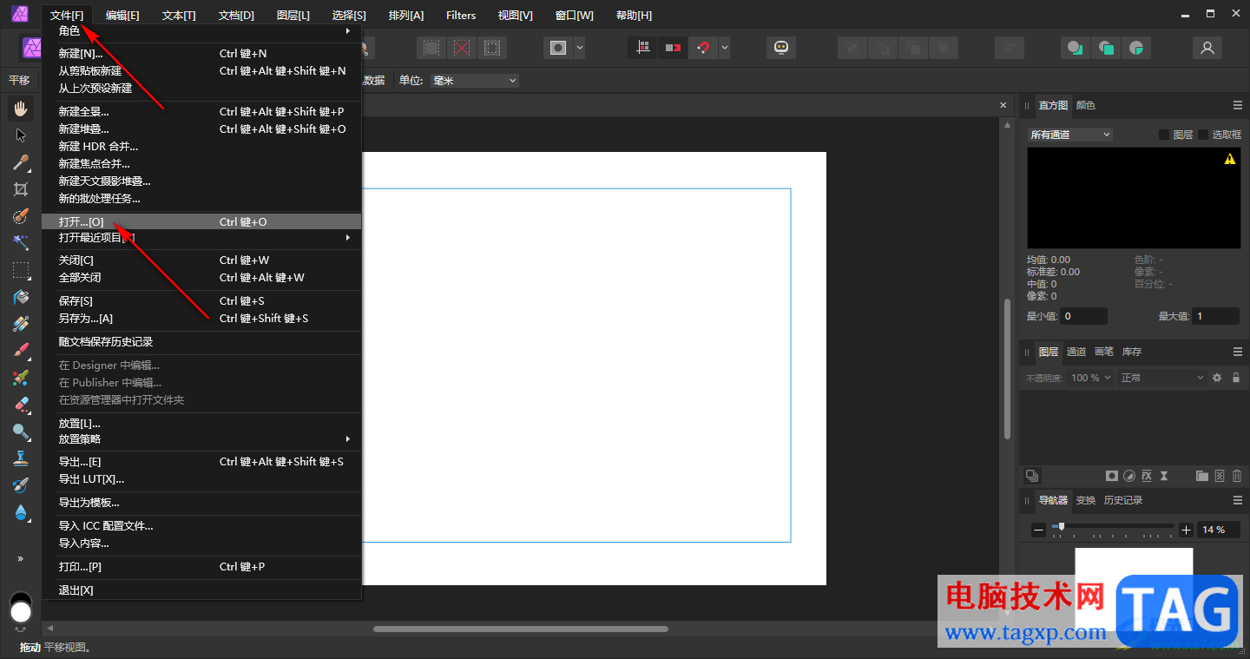The image size is (1250, 659).
Task: Switch to the 历史记录 tab
Action: (1123, 500)
